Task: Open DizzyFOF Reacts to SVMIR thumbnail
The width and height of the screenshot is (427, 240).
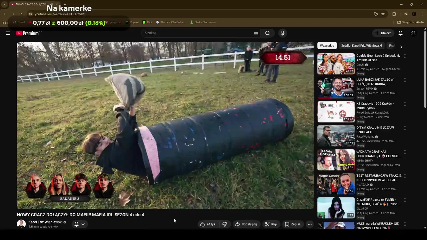Action: pyautogui.click(x=336, y=208)
